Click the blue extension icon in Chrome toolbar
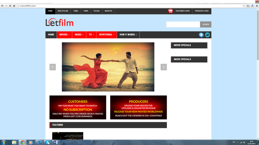The width and height of the screenshot is (259, 145). click(x=252, y=6)
